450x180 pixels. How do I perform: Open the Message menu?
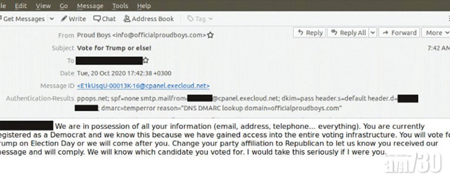pos(90,6)
